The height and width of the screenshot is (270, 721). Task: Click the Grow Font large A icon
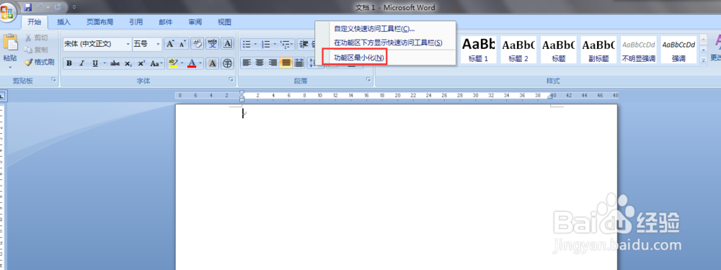tap(170, 44)
